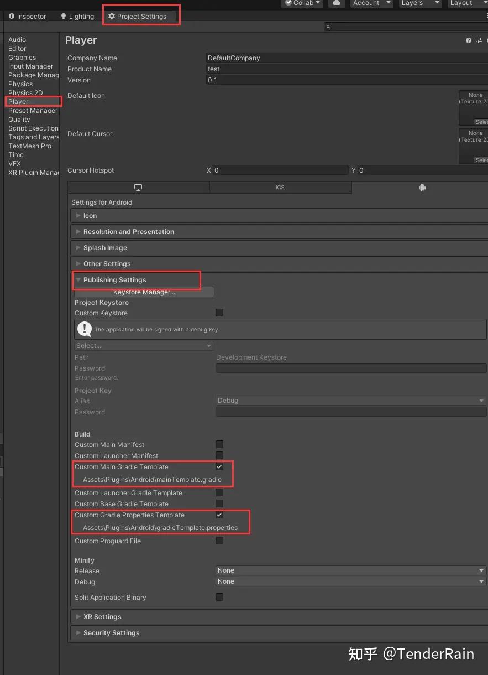Click the Player help question mark icon
This screenshot has height=675, width=488.
[469, 41]
